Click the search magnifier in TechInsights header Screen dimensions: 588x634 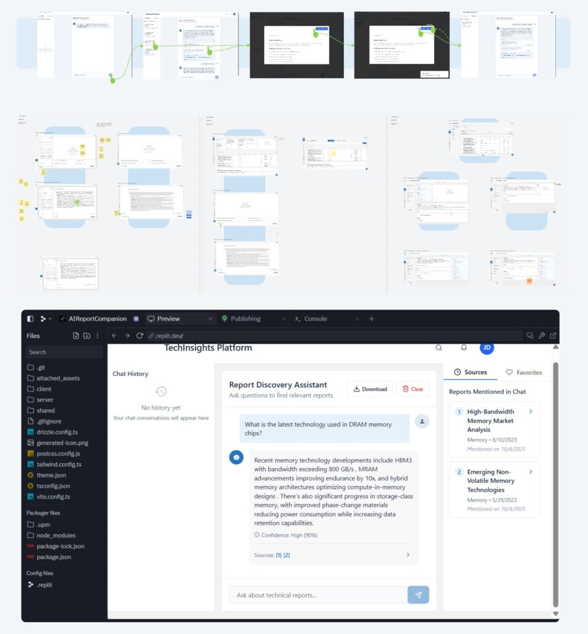point(439,348)
